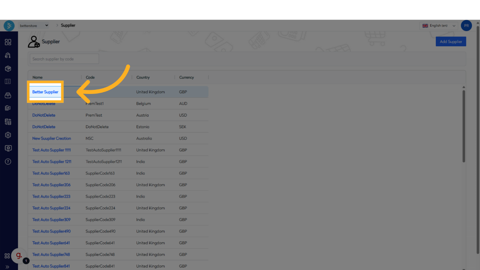Click the Supplier breadcrumb item
Screen dimensions: 480x270
point(68,25)
